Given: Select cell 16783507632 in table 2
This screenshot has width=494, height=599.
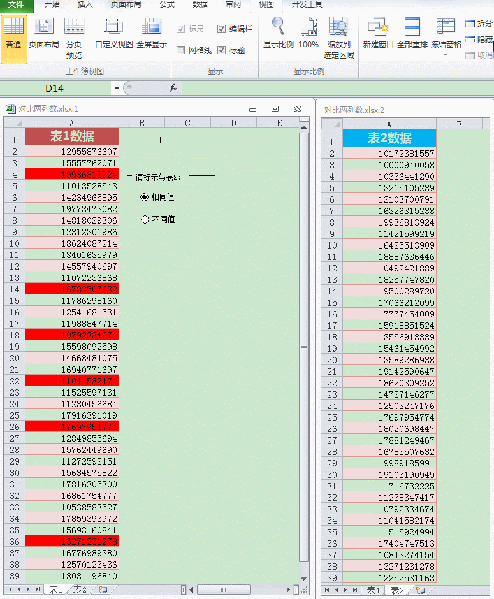Looking at the screenshot, I should click(x=389, y=452).
